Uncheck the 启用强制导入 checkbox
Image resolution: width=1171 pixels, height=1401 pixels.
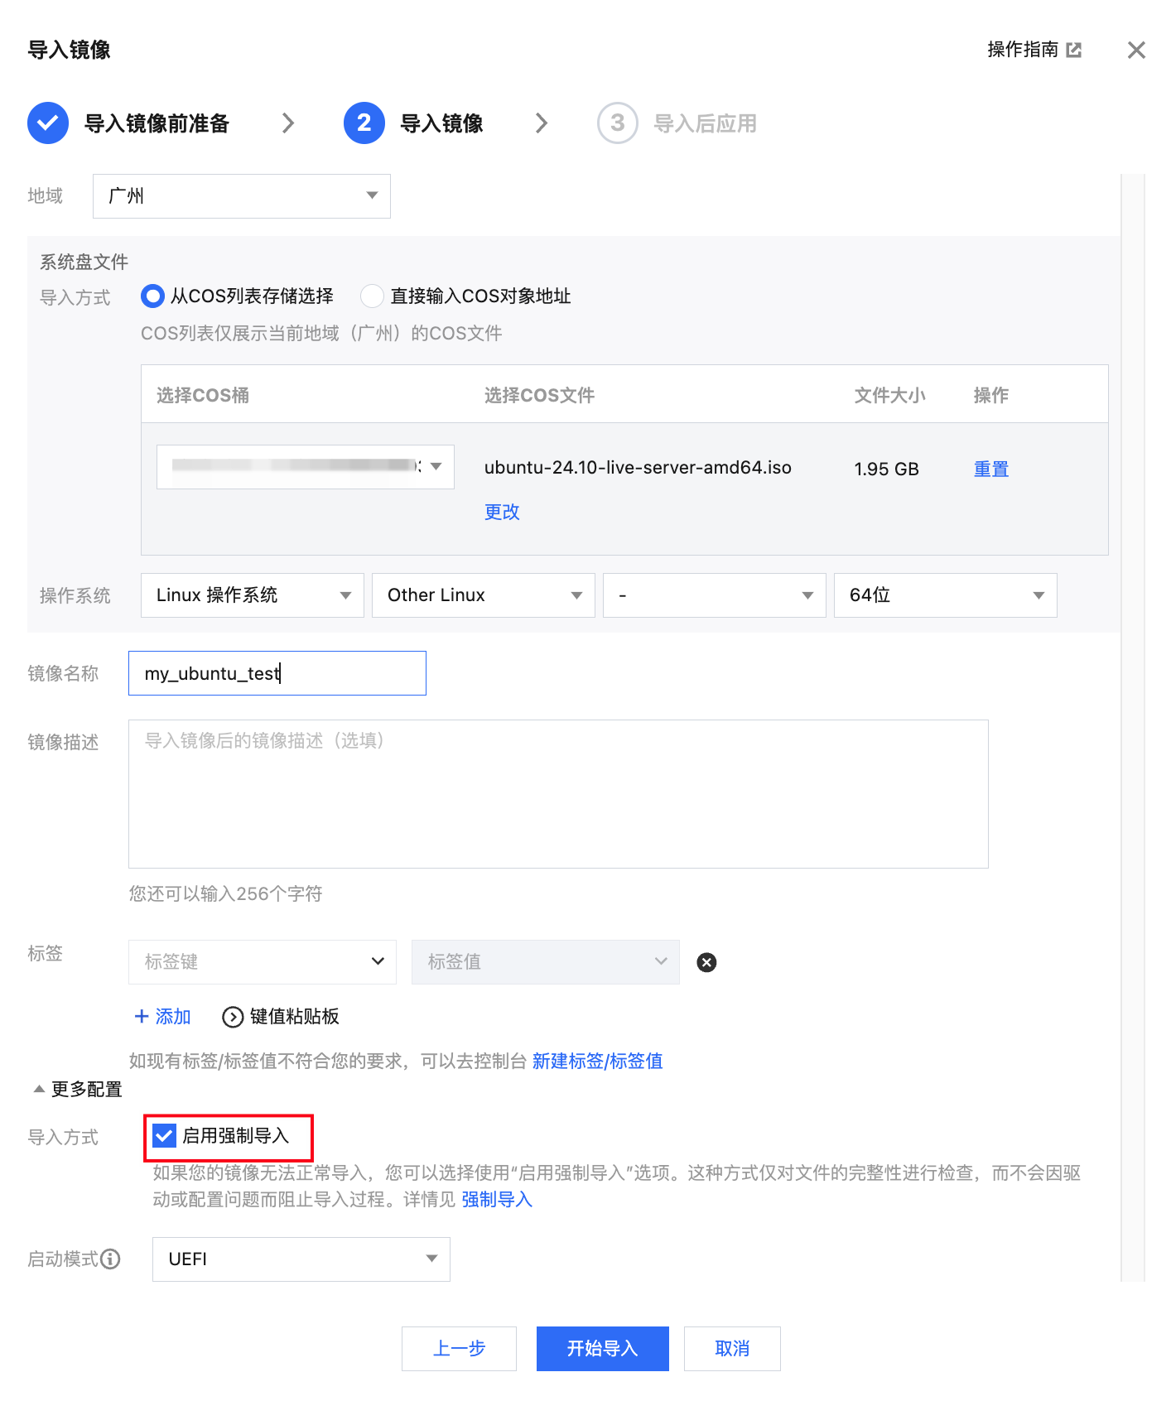165,1136
